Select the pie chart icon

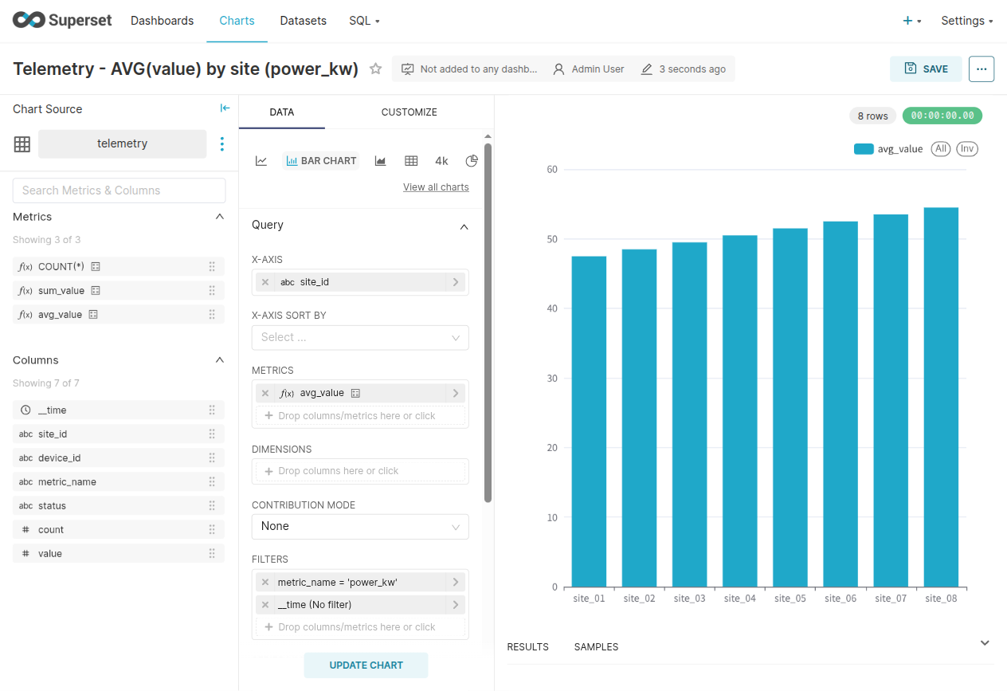point(472,161)
